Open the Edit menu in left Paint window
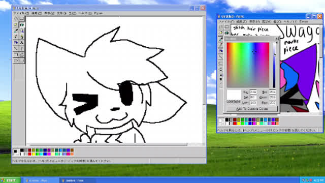Viewport: 325px width, 183px height. tap(37, 13)
